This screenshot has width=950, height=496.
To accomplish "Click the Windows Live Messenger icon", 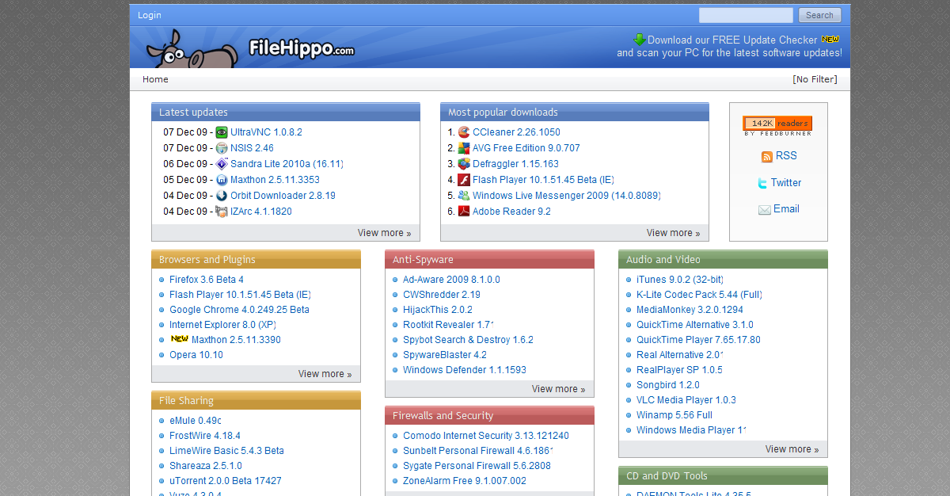I will pyautogui.click(x=464, y=196).
